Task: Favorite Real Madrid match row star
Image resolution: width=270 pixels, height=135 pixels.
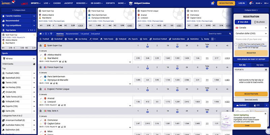Action: 41,58
